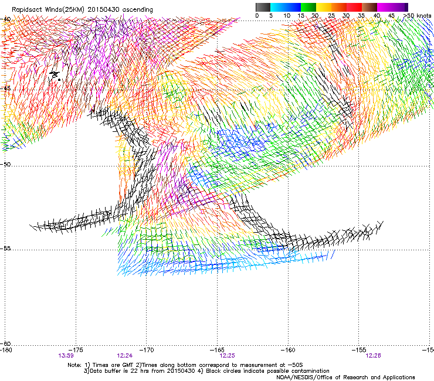Image resolution: width=434 pixels, height=381 pixels.
Task: Click the cyan 5-10 knots legend swatch
Action: 278,7
